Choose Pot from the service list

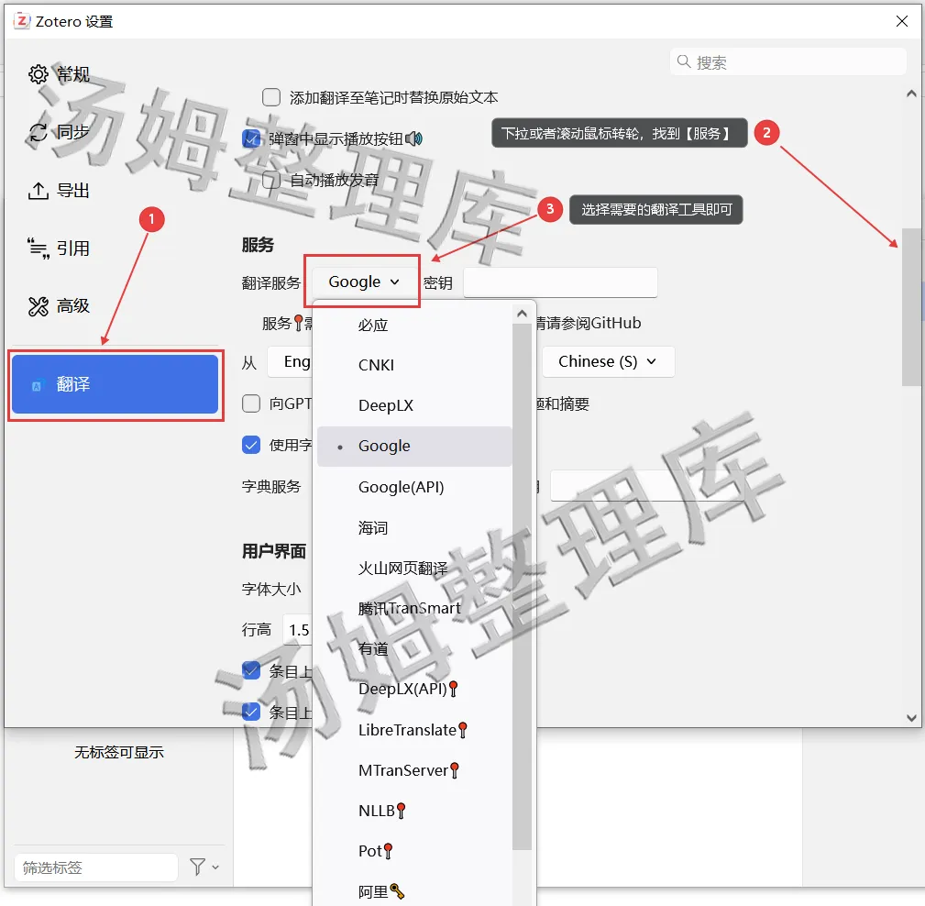(x=414, y=851)
